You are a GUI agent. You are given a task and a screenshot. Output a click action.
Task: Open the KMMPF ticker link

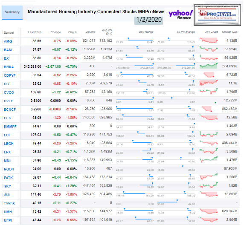[10, 127]
